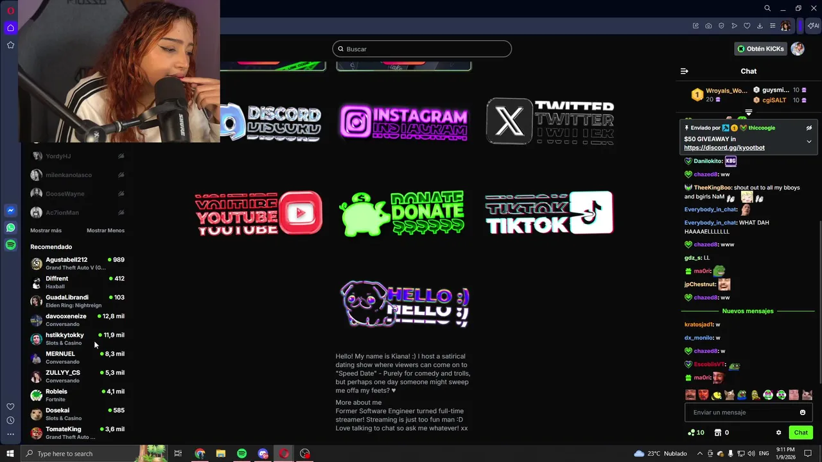Open Messenger in the Opera sidebar

click(10, 210)
